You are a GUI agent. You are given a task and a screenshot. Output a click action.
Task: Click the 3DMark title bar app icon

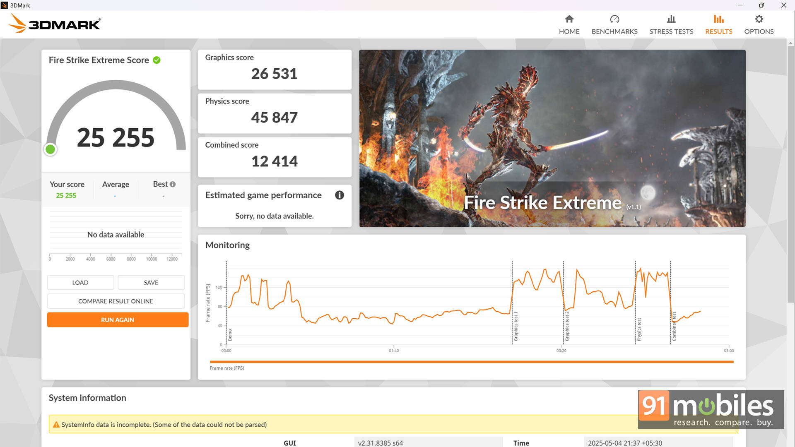[5, 5]
